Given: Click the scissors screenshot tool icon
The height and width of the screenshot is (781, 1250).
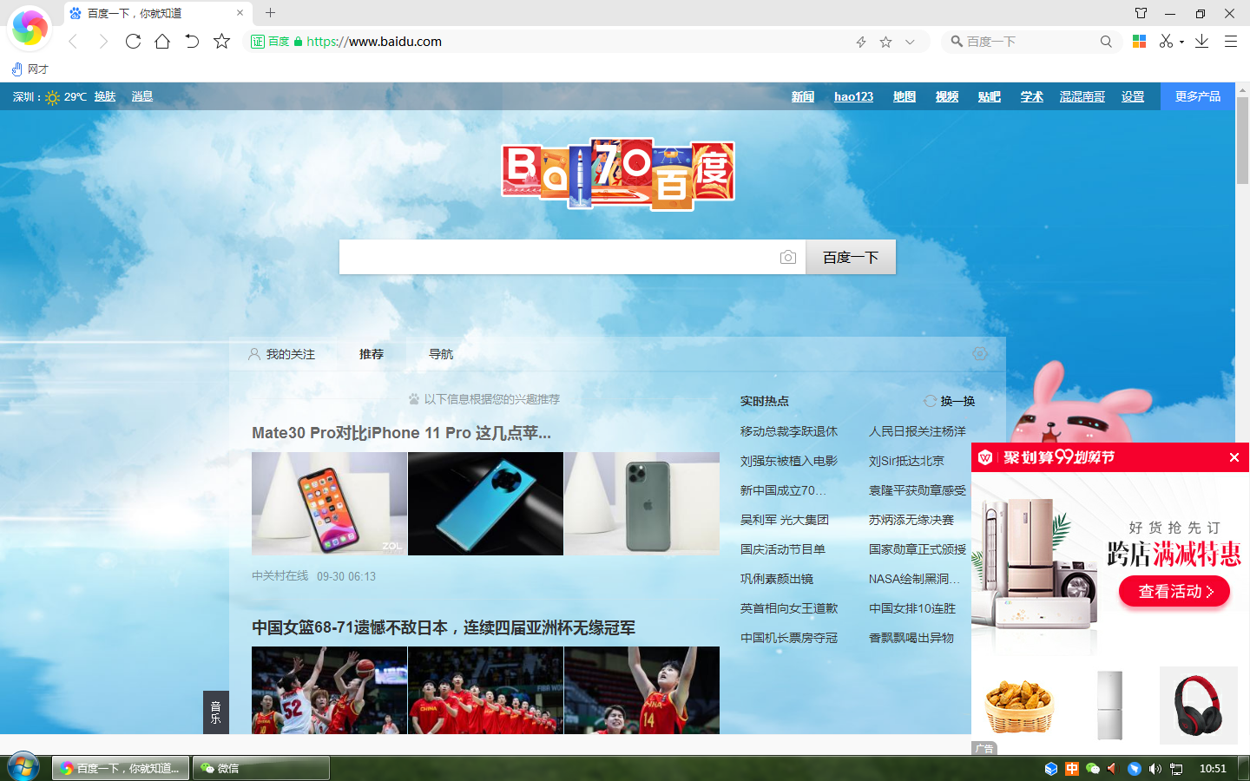Looking at the screenshot, I should (1166, 41).
